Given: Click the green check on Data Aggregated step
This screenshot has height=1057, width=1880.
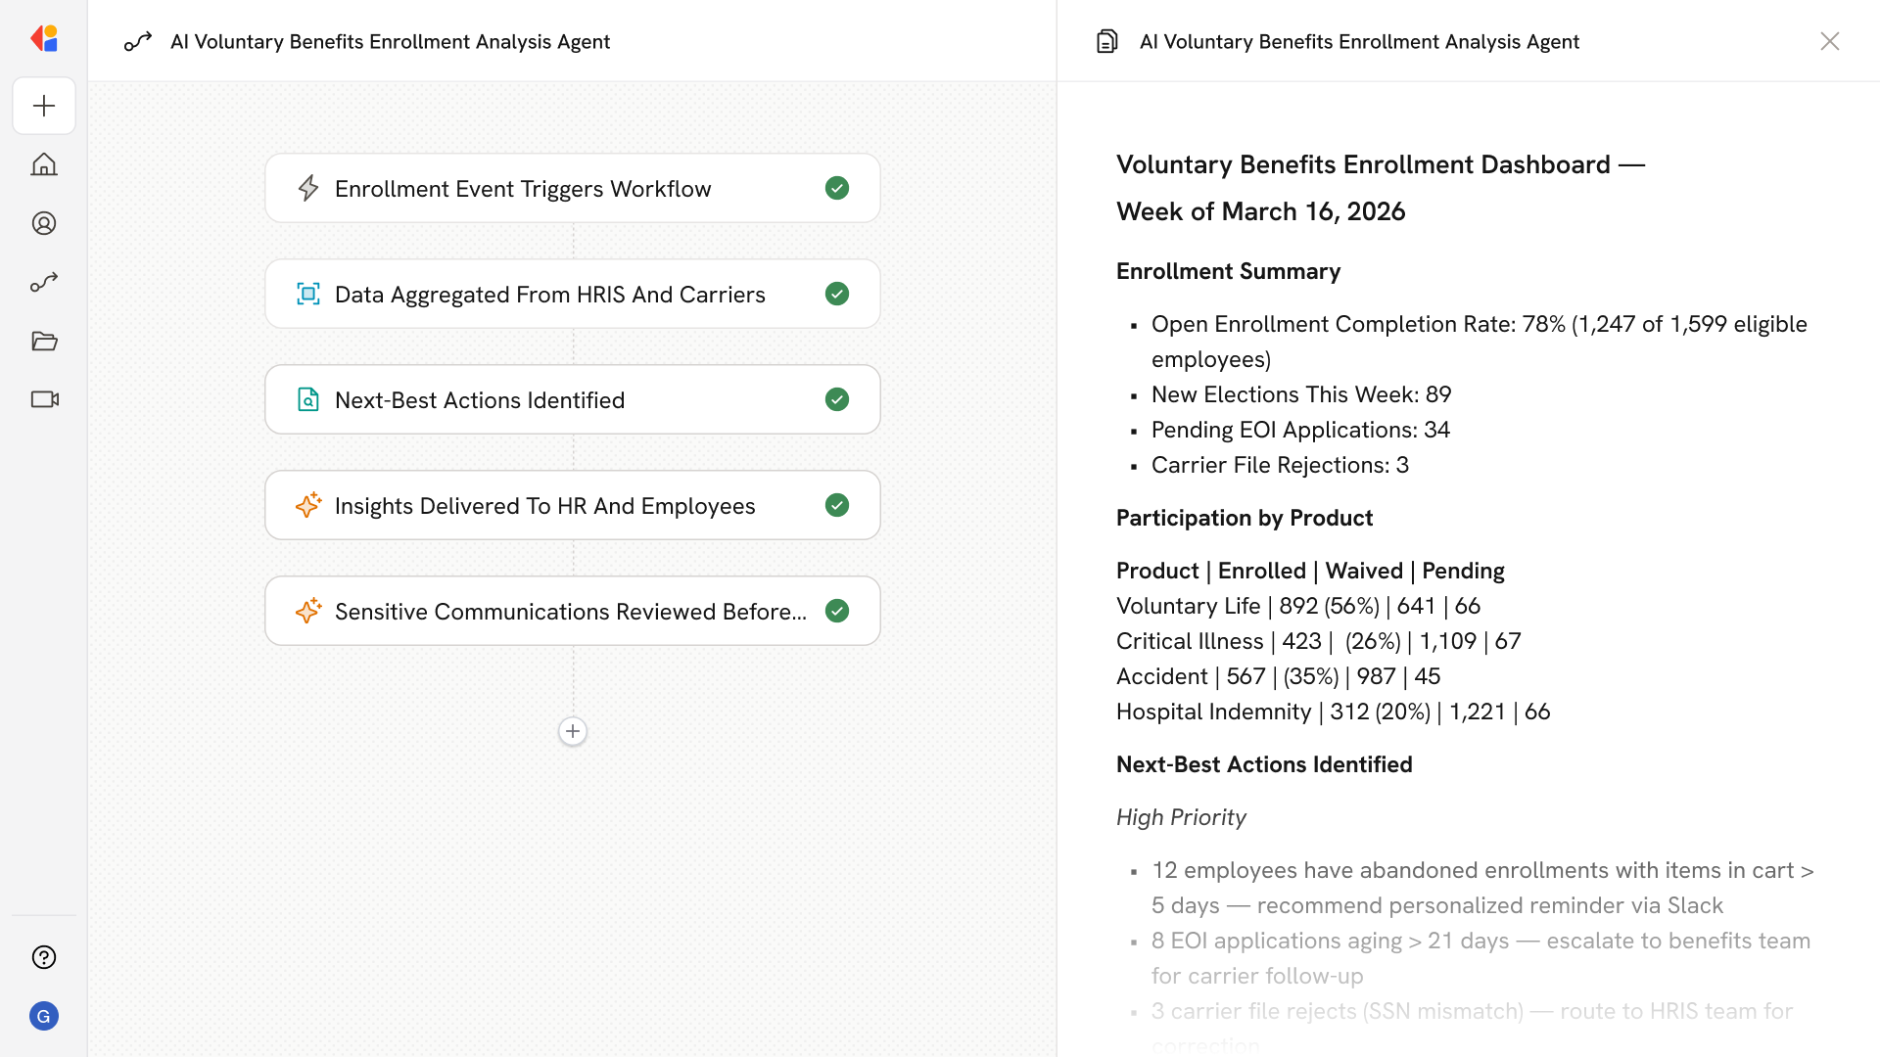Looking at the screenshot, I should (836, 294).
